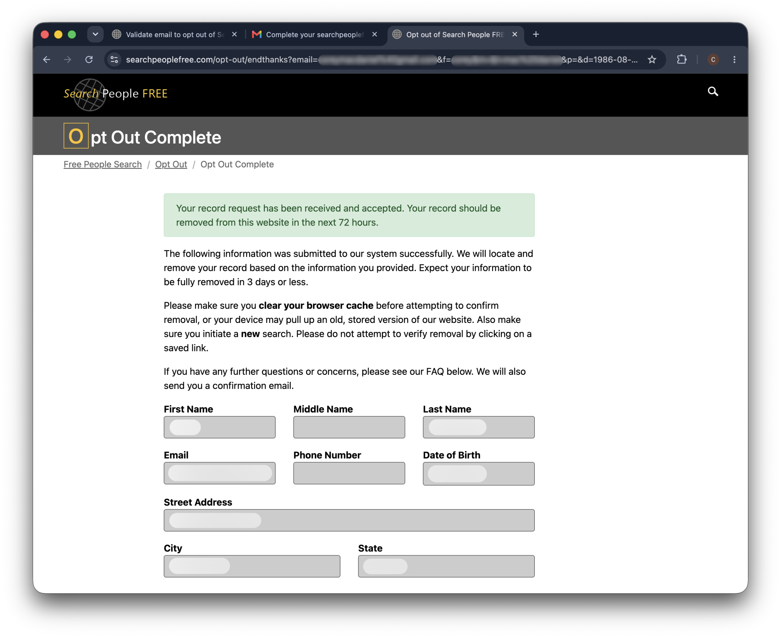Click the browser forward arrow
781x637 pixels.
67,60
